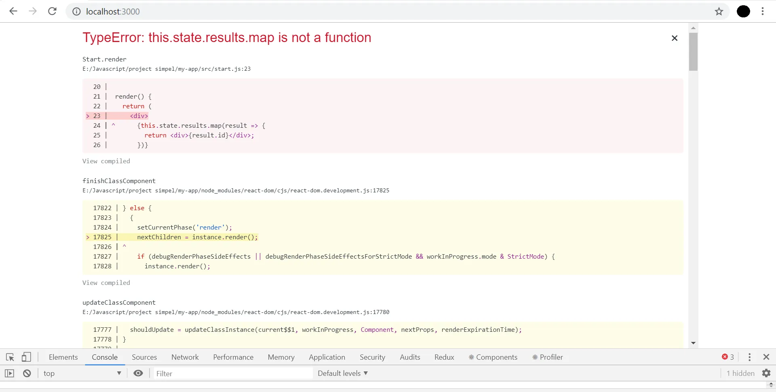Focus the console Filter input
Image resolution: width=776 pixels, height=392 pixels.
click(x=232, y=373)
